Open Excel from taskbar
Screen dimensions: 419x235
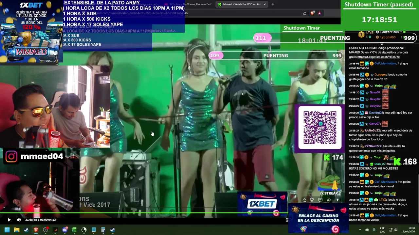[74, 230]
